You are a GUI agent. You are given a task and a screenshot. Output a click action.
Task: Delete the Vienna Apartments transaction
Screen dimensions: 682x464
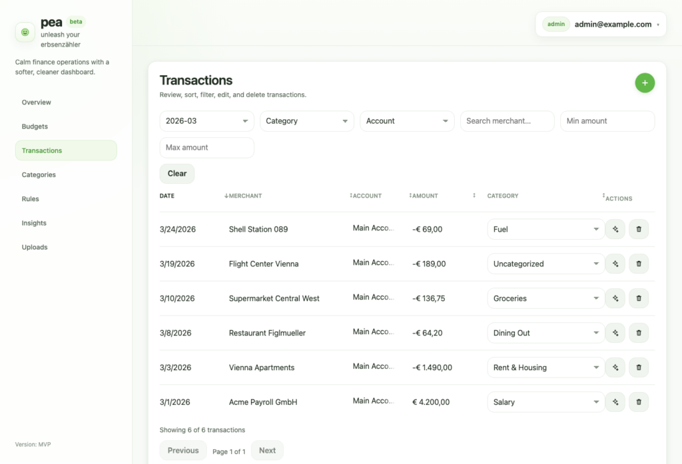click(639, 367)
